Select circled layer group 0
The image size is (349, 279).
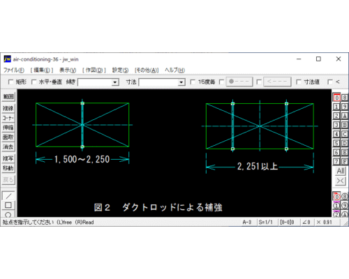click(336, 197)
